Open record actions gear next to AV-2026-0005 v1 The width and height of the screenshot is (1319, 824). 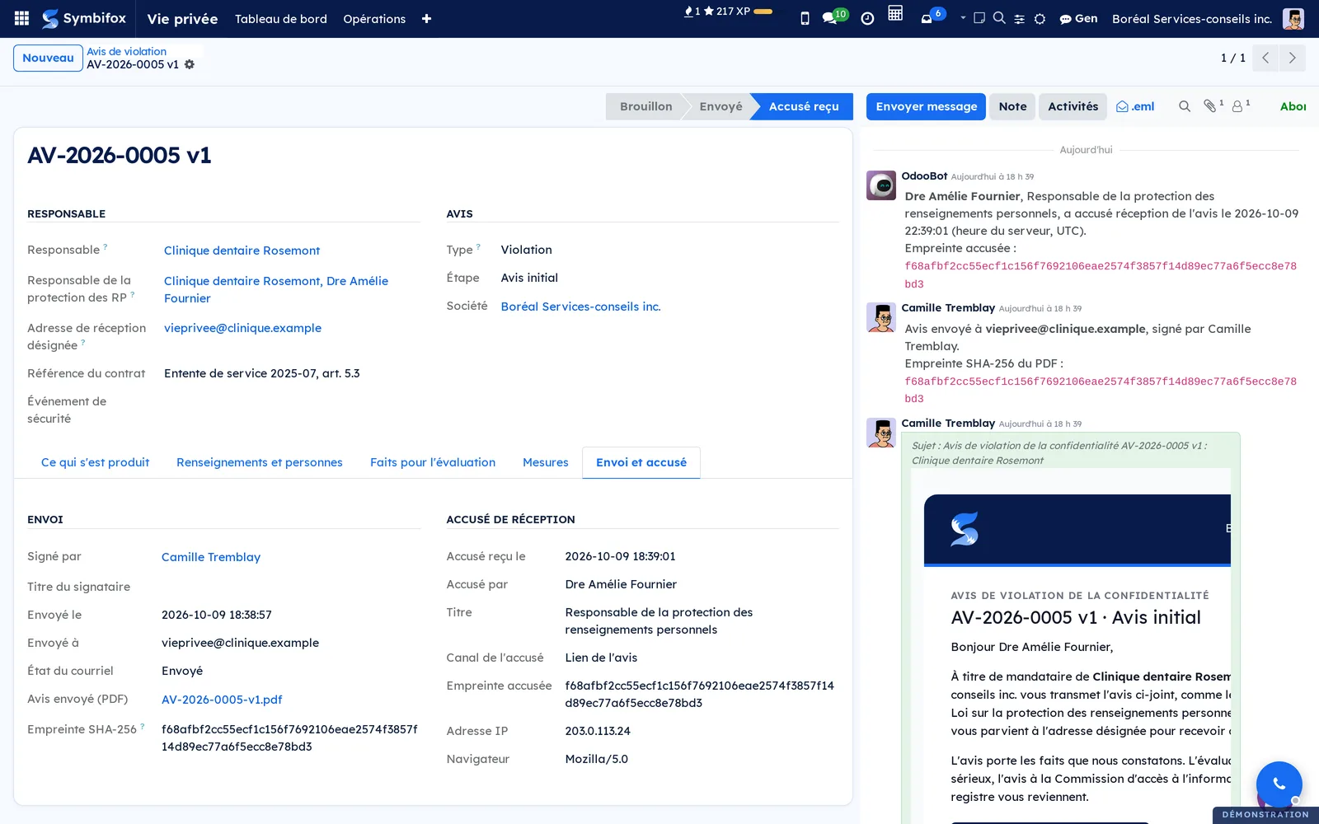point(190,64)
